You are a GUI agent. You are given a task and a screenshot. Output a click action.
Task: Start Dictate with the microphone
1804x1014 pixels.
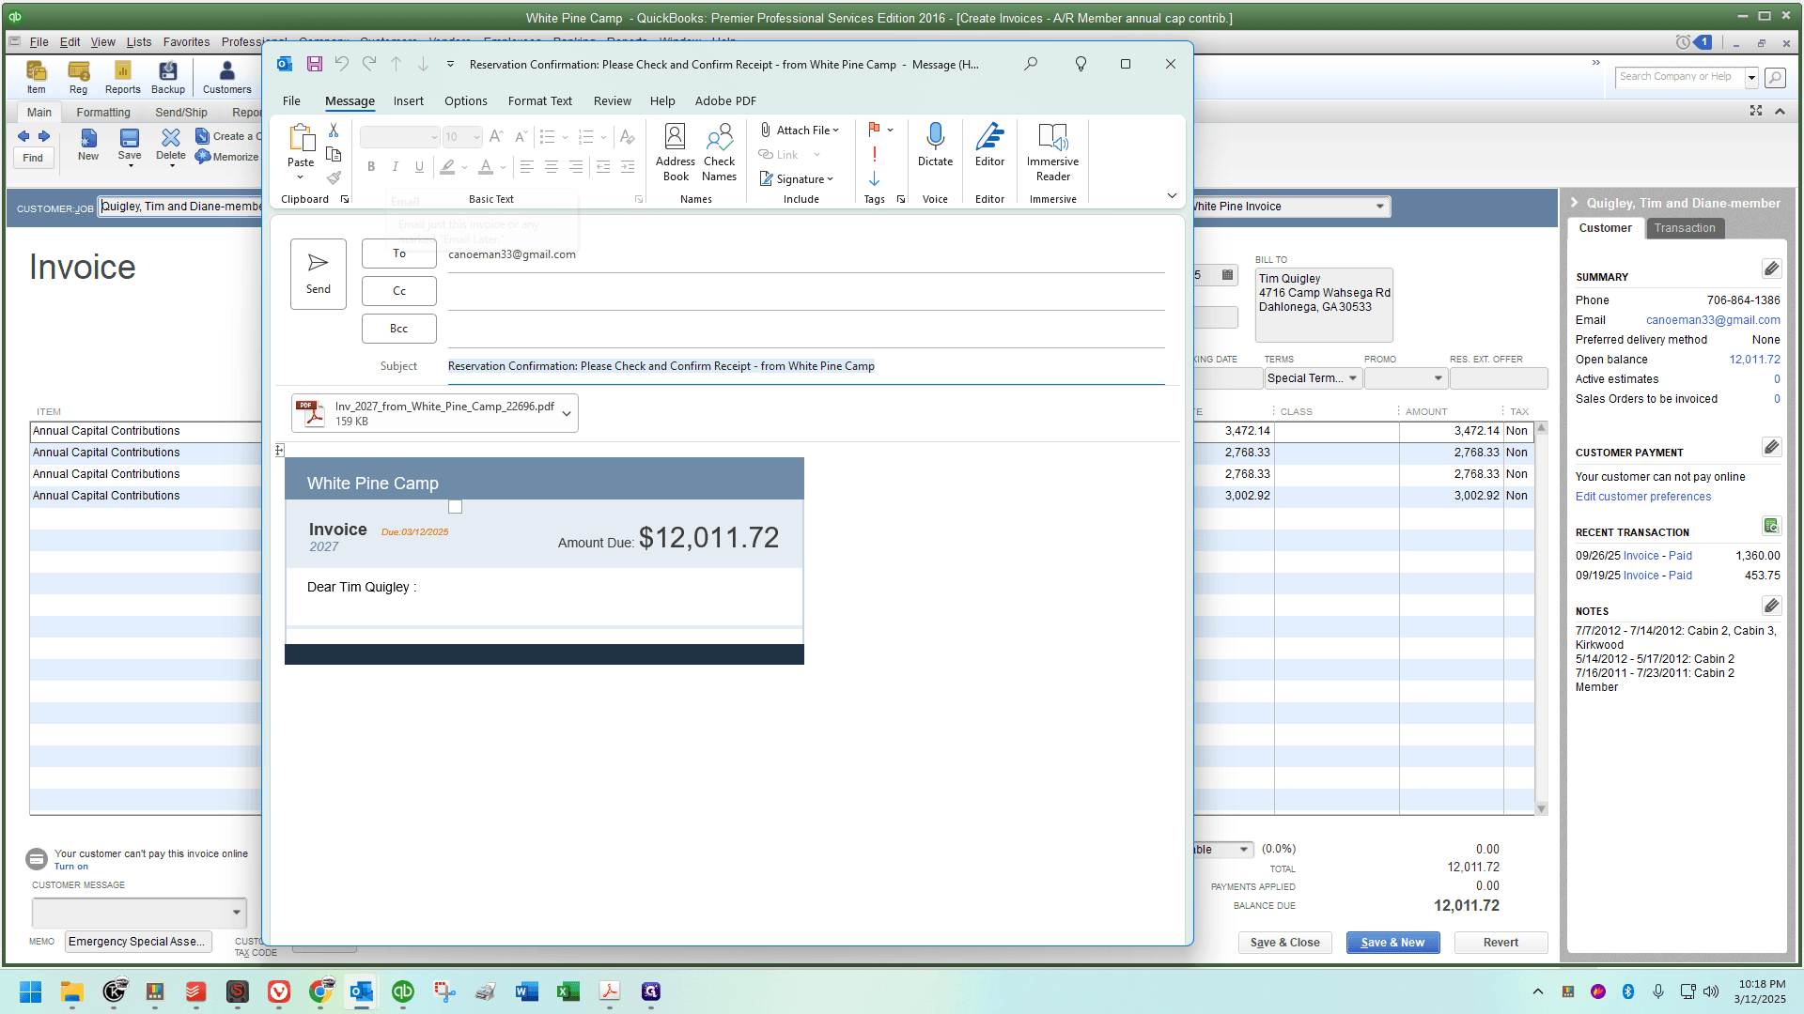click(935, 146)
